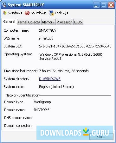
Task: Click the System SID: label
Action: (x=13, y=46)
